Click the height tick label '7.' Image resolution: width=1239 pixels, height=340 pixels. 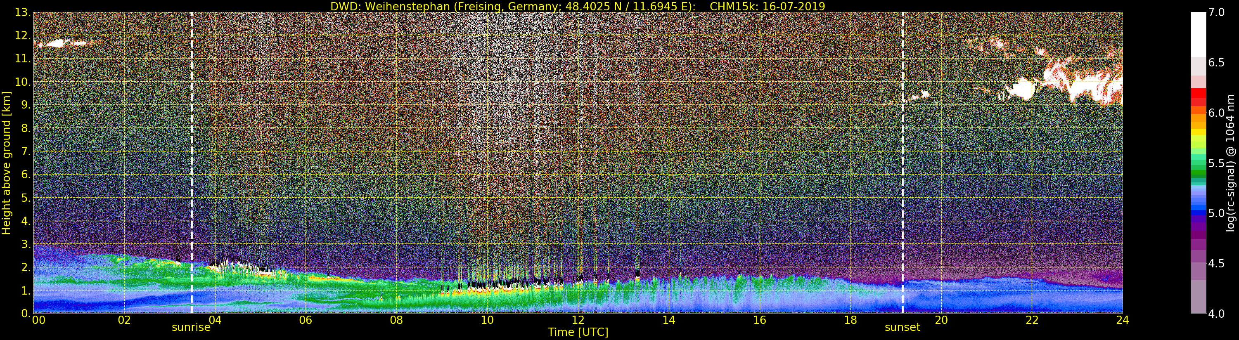click(x=26, y=151)
